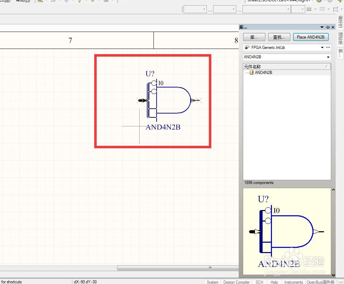Close the libraries panel
The image size is (344, 284).
(333, 27)
